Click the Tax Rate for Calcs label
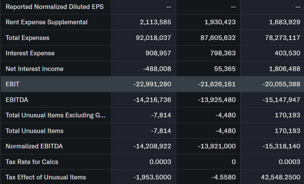The width and height of the screenshot is (304, 184). pyautogui.click(x=32, y=162)
